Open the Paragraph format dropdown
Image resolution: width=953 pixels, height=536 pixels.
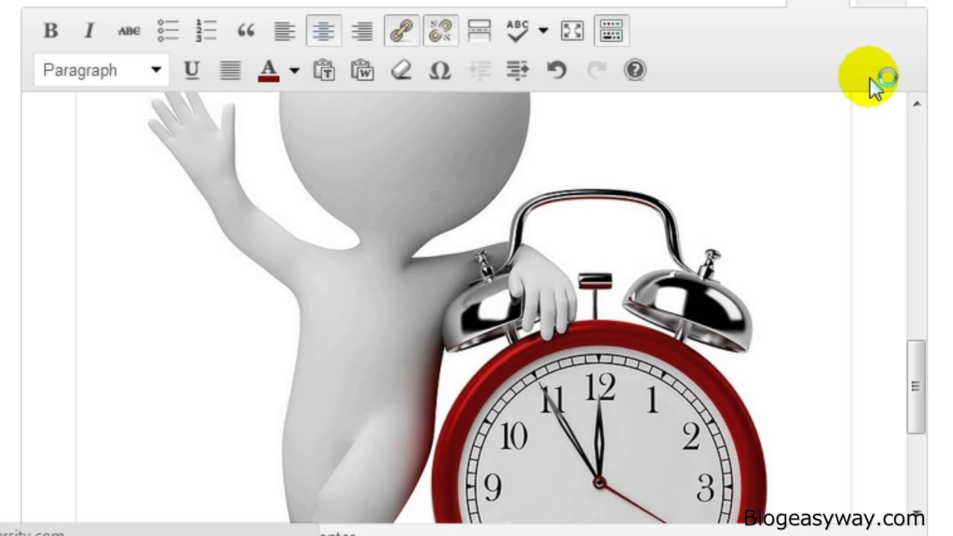point(101,70)
